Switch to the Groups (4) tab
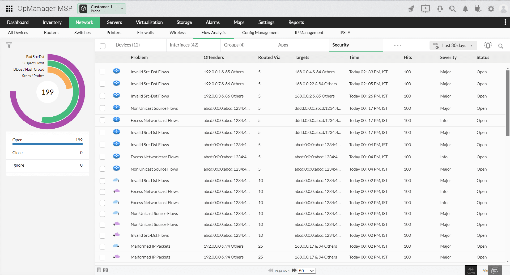This screenshot has width=510, height=275. (234, 45)
